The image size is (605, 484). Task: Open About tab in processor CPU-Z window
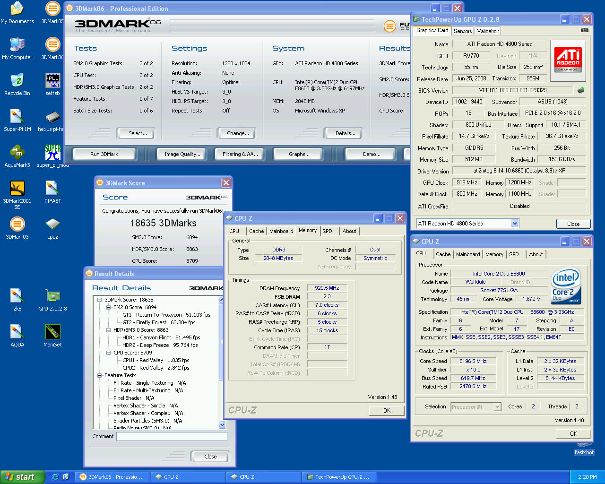pos(536,254)
